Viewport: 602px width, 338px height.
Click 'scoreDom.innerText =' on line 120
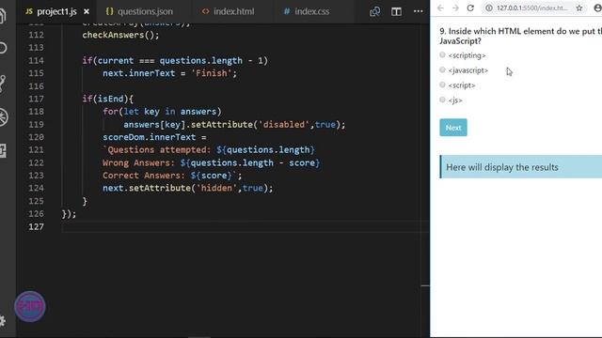pos(154,137)
